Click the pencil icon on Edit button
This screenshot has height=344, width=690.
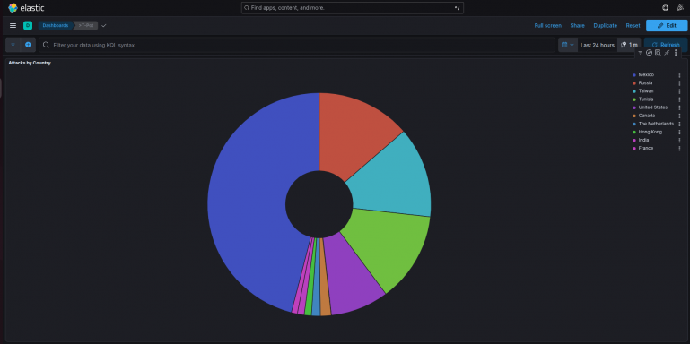coord(660,25)
